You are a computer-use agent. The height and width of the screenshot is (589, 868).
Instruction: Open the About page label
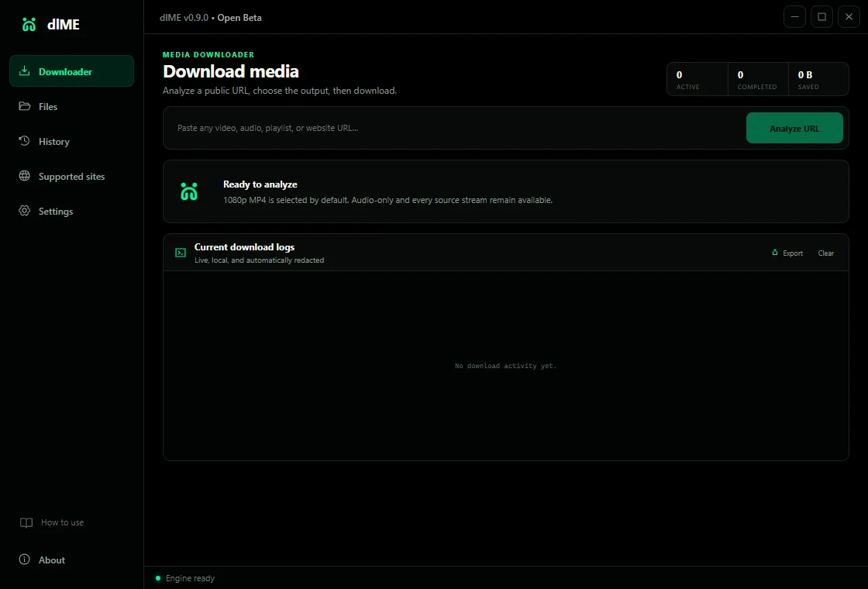[x=52, y=560]
